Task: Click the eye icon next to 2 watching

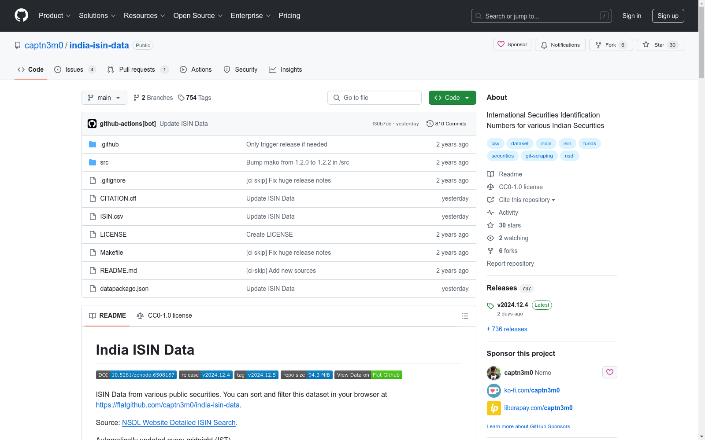Action: (490, 238)
